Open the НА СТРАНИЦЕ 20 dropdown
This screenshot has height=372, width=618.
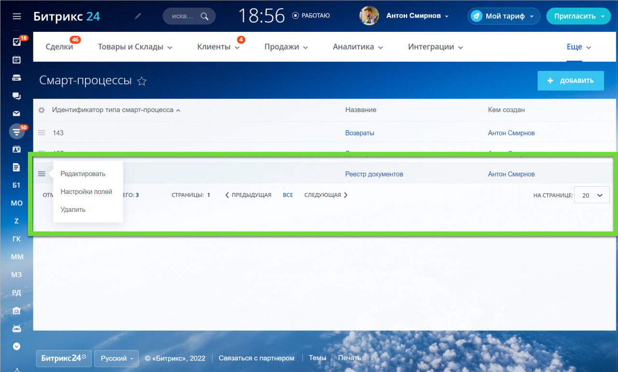click(592, 195)
